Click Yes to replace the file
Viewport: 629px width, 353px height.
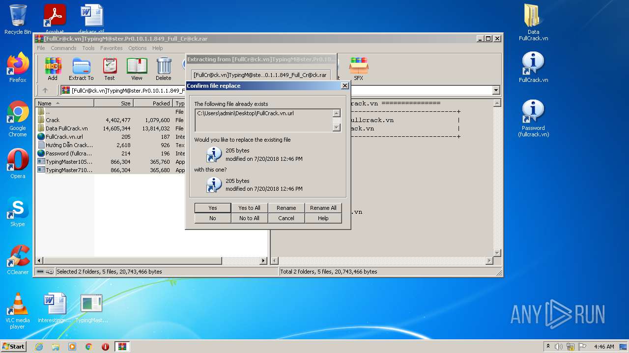(x=213, y=208)
